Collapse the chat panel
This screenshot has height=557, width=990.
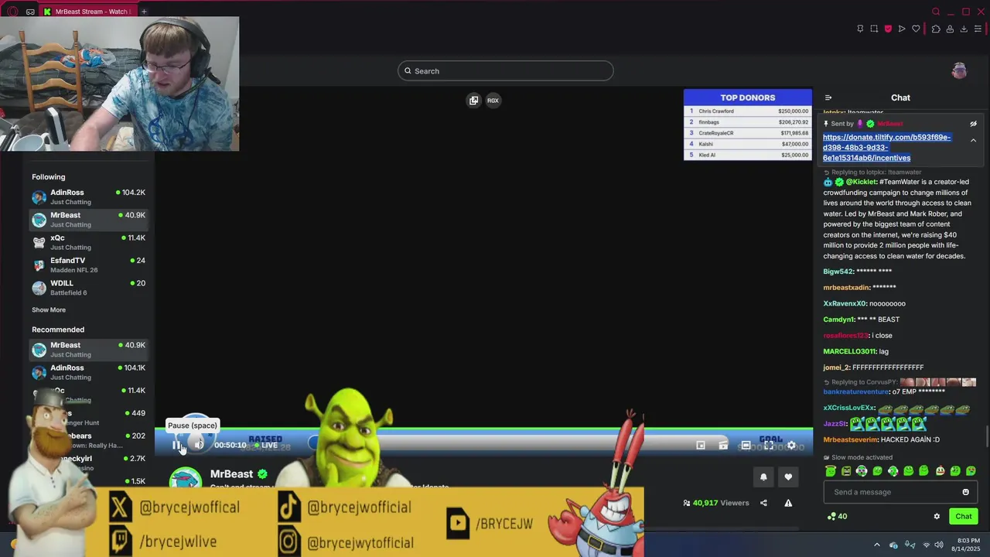(828, 97)
